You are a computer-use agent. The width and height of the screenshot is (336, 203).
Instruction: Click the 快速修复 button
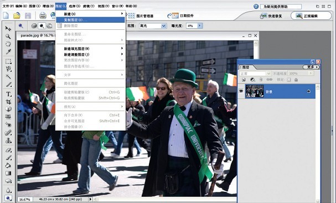271,16
